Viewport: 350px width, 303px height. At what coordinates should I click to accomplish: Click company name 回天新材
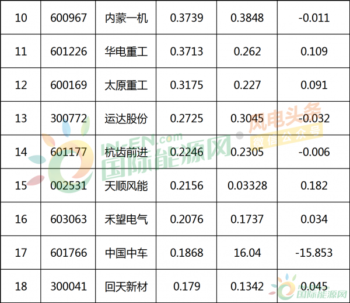click(x=126, y=287)
